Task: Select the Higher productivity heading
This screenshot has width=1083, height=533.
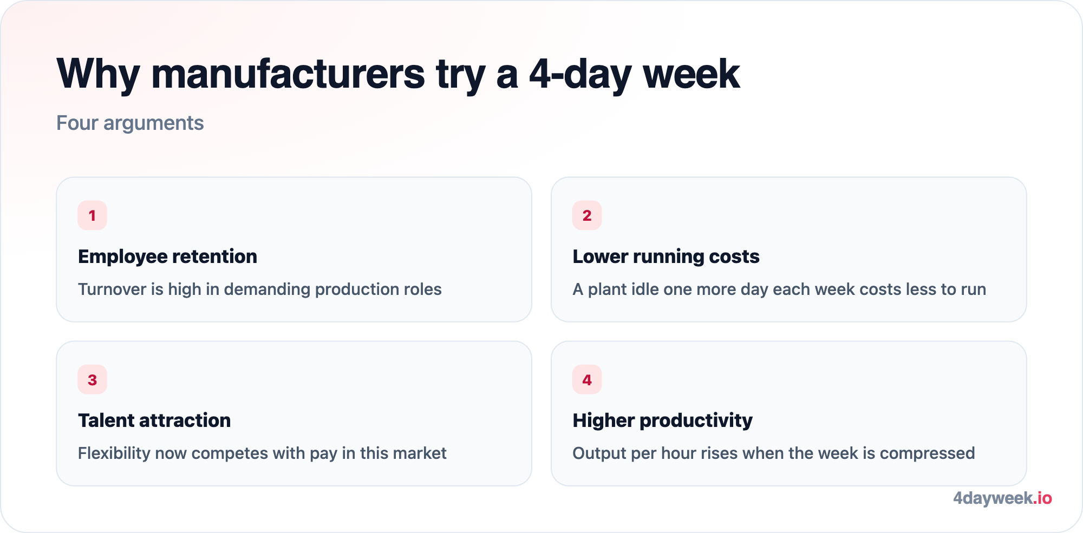Action: (x=662, y=420)
